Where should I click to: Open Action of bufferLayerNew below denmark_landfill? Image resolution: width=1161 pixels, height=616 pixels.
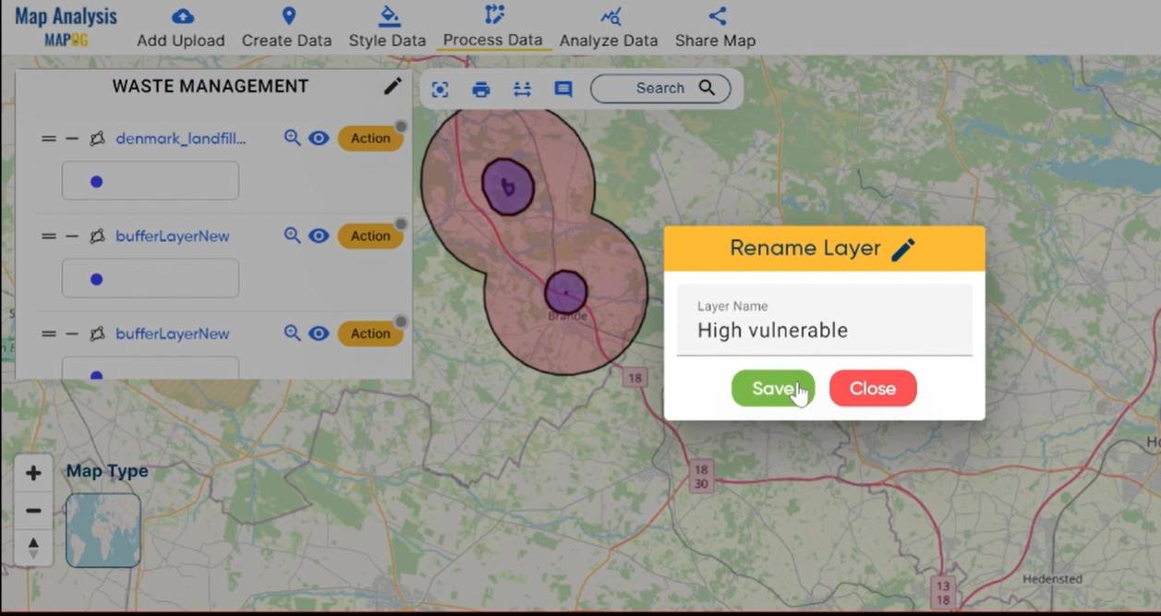click(x=370, y=236)
